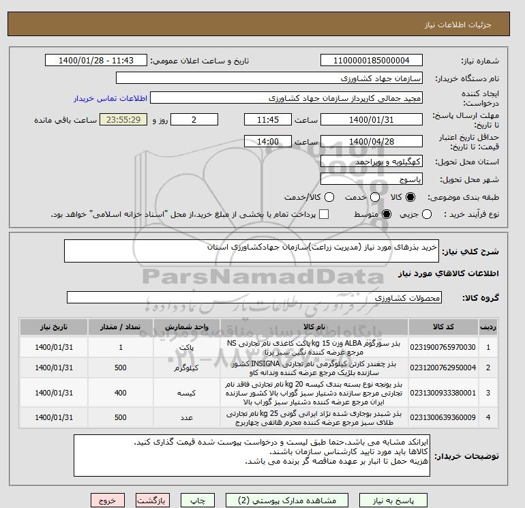
Task: Click the validity time field 14:00
Action: tap(268, 141)
